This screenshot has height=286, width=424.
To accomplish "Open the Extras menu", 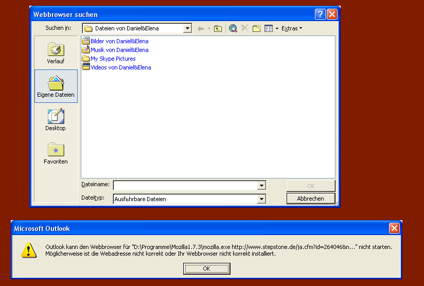I will pyautogui.click(x=291, y=28).
